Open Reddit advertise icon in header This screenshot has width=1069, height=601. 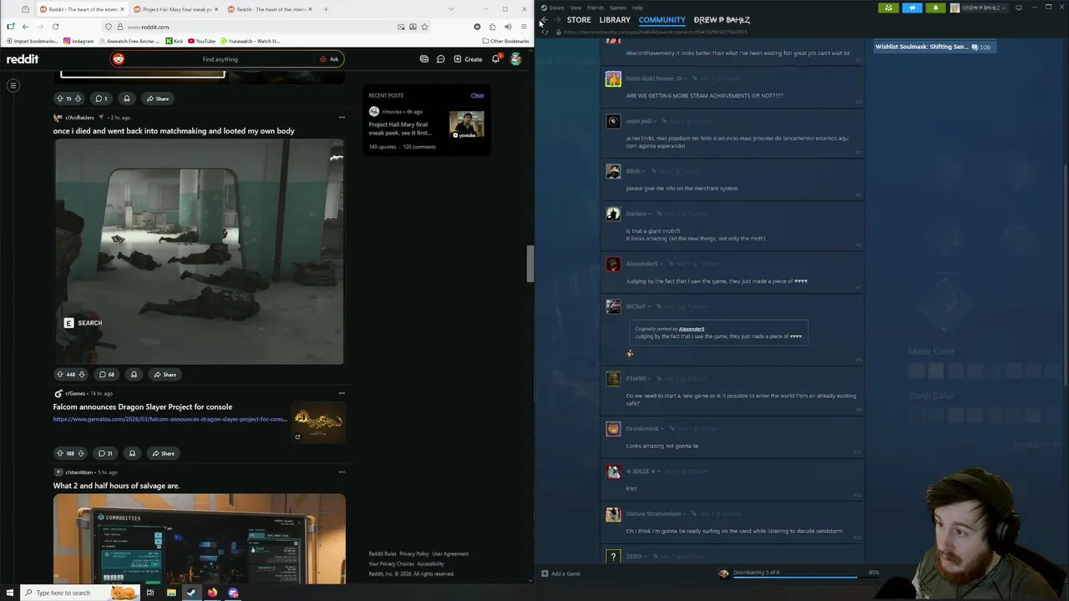[x=424, y=59]
